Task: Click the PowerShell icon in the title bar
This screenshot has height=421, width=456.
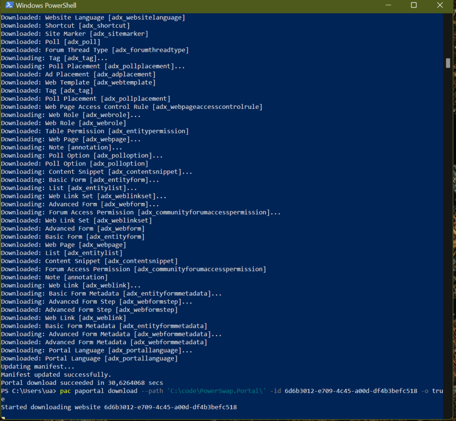Action: 9,5
